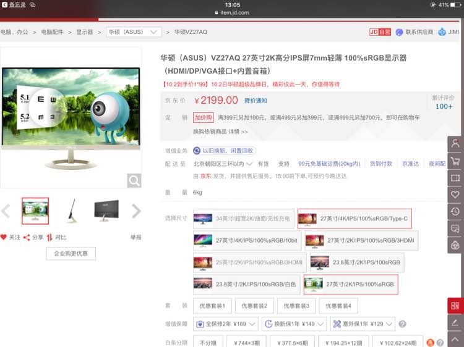This screenshot has width=464, height=347.
Task: Click the 加价购 promotion tag
Action: point(204,117)
